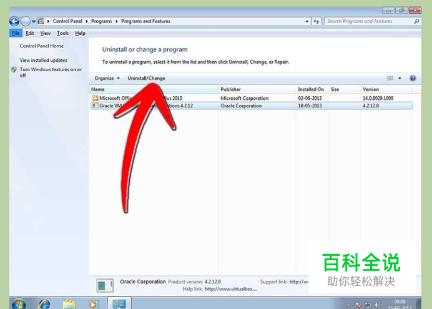Launch Internet Explorer from the taskbar
Screen dimensions: 432x309
[44, 304]
